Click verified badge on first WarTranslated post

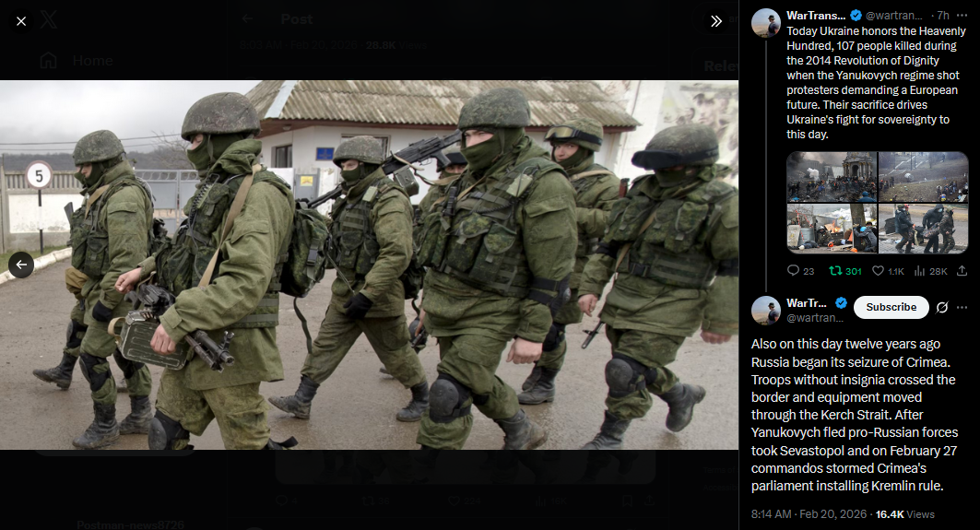tap(856, 16)
